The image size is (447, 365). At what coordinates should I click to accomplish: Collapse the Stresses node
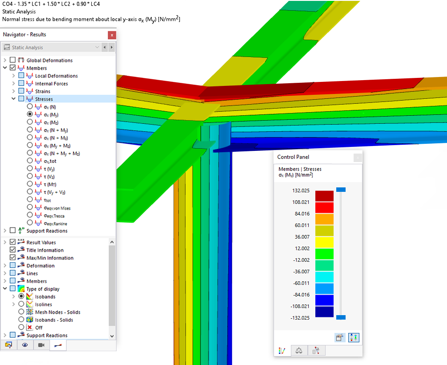13,99
